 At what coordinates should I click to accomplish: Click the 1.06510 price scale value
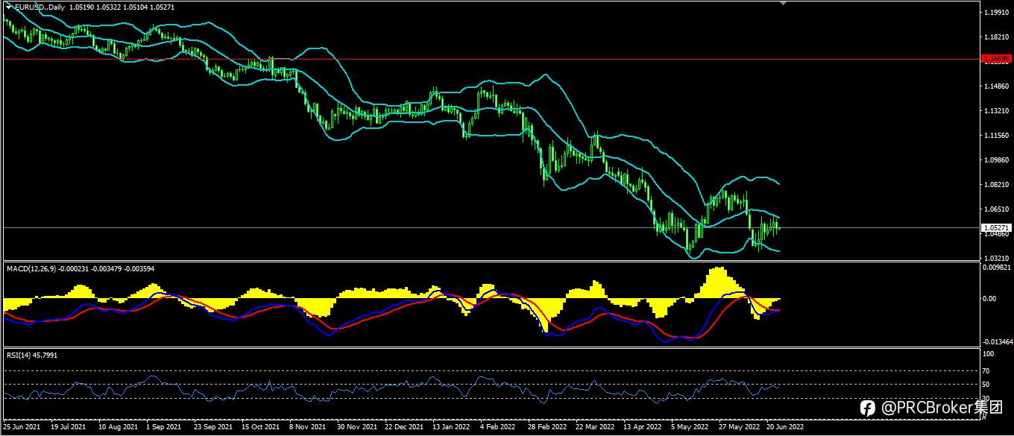pos(996,209)
